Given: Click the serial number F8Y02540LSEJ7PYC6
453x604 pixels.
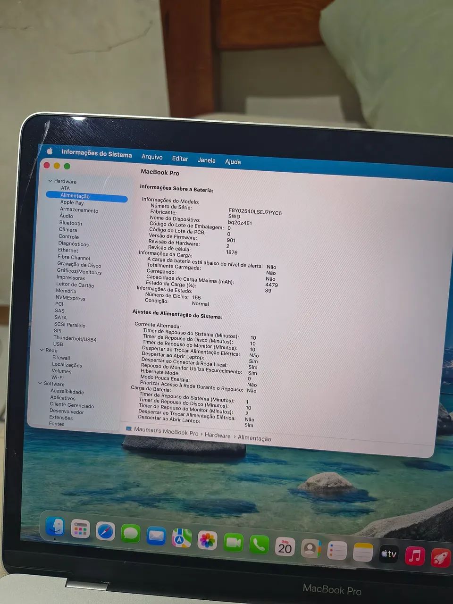Looking at the screenshot, I should [x=255, y=212].
